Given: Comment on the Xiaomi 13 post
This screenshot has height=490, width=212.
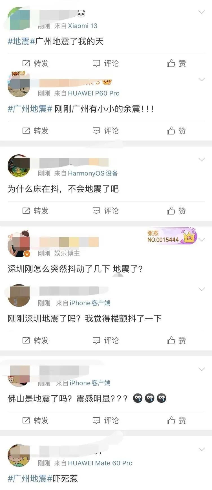Looking at the screenshot, I should click(106, 63).
